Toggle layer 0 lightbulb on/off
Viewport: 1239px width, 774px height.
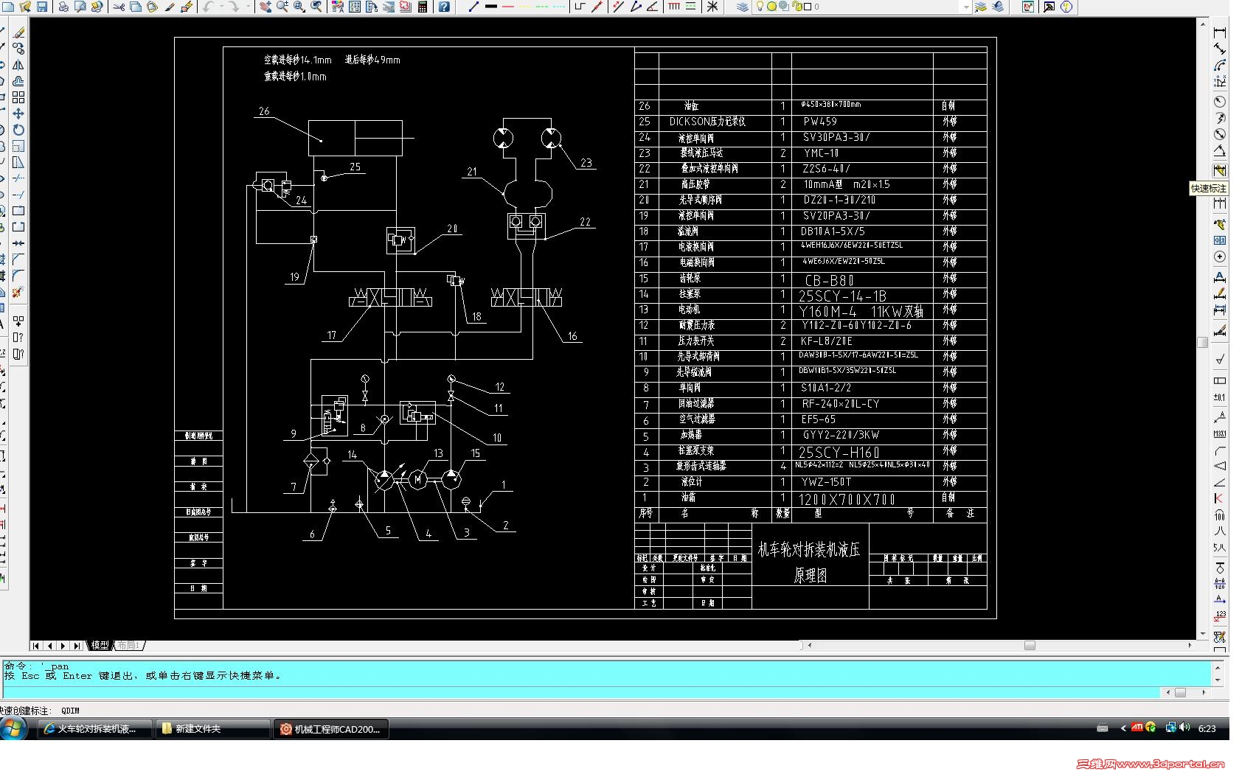click(x=760, y=7)
